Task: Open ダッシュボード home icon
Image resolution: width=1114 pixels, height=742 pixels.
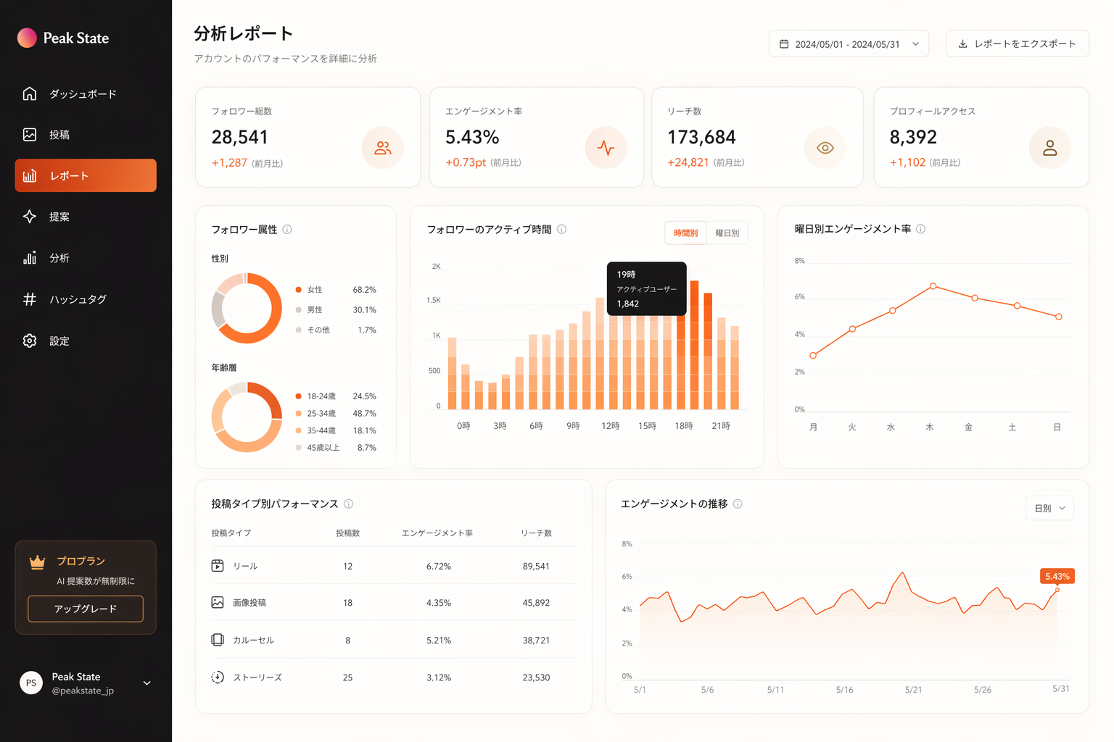Action: [x=30, y=93]
